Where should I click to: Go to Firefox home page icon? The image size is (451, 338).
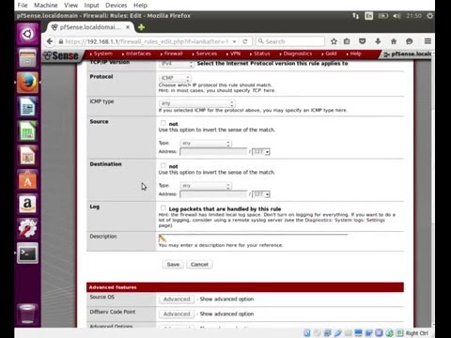(x=394, y=41)
